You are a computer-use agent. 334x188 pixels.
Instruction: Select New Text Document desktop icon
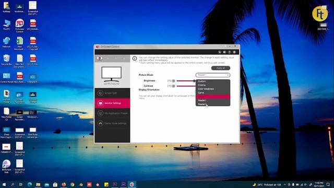[20, 61]
